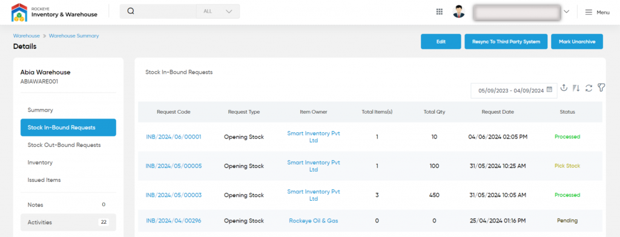Expand the user account dropdown arrow

566,12
